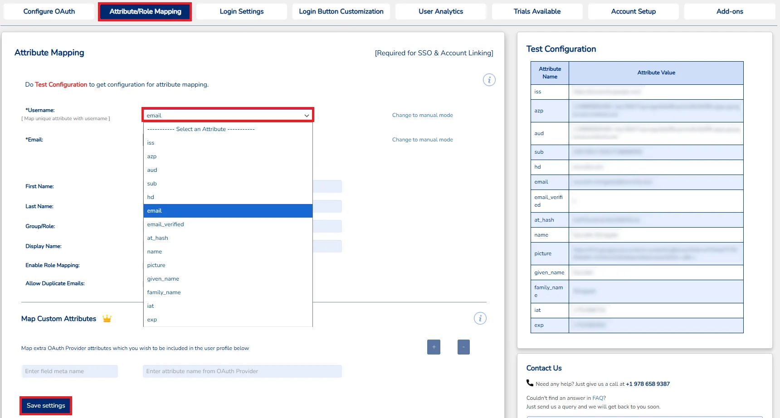Open the FAQ link

[x=599, y=398]
